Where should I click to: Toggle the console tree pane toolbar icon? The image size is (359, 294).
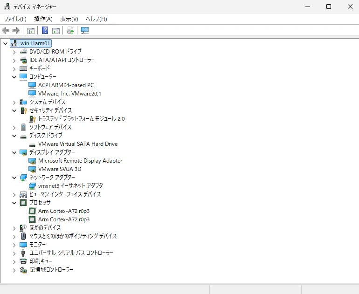tap(31, 30)
